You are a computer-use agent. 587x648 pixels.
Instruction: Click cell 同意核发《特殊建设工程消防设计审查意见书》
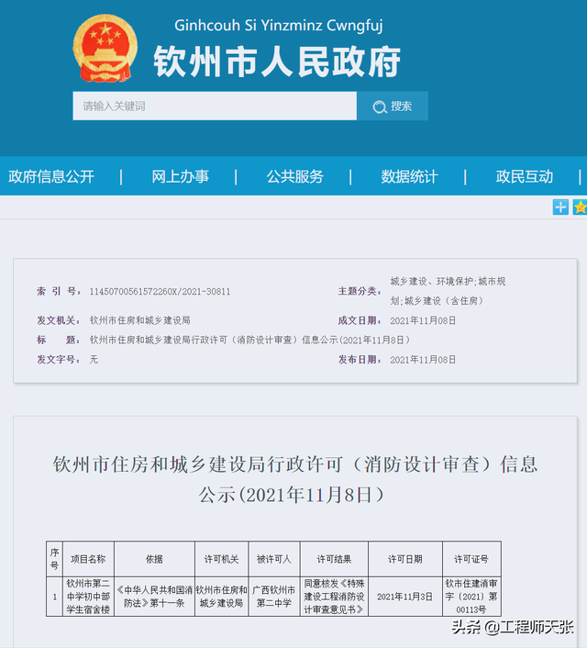(x=334, y=597)
